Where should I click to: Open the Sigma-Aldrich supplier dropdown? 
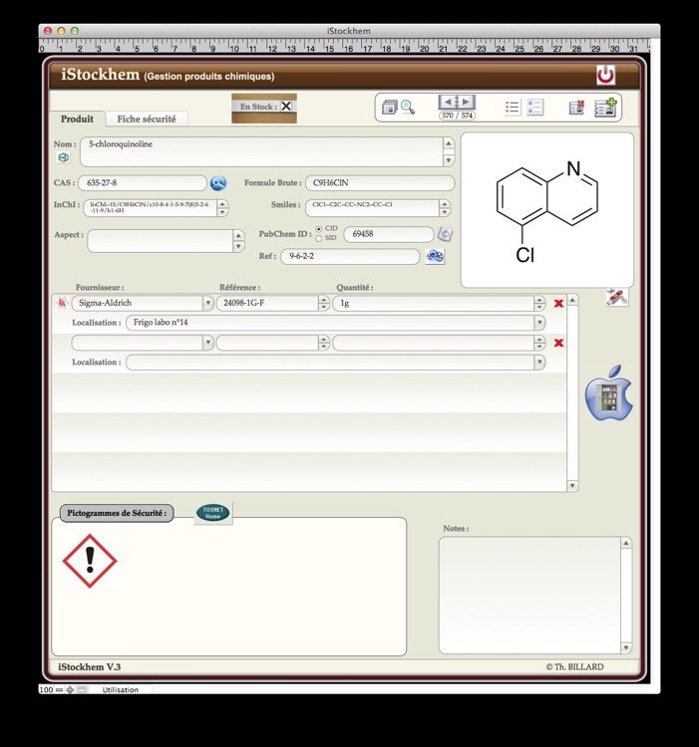[207, 303]
